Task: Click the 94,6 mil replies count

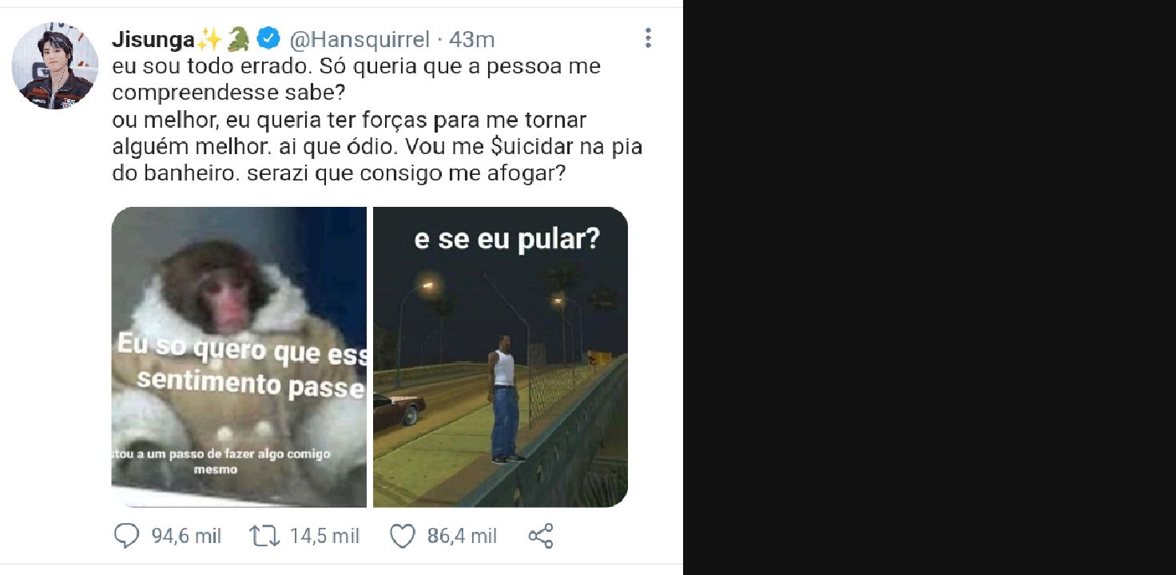Action: click(x=186, y=536)
